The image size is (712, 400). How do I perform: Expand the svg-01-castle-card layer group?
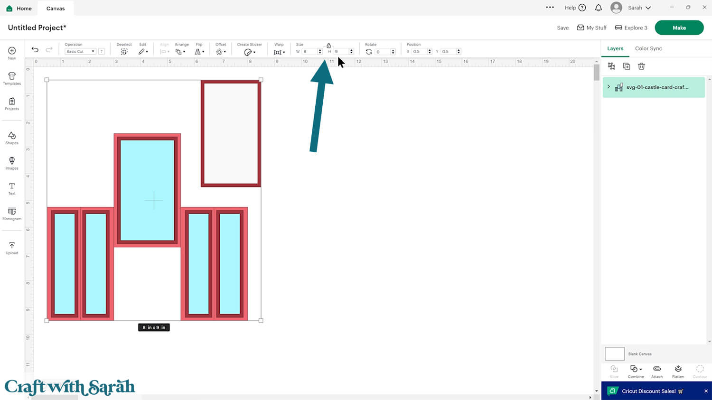tap(609, 87)
